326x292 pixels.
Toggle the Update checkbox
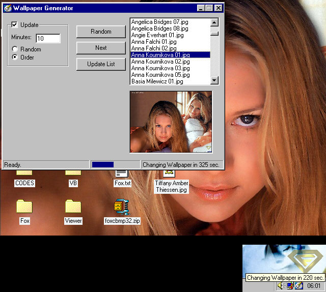click(14, 25)
